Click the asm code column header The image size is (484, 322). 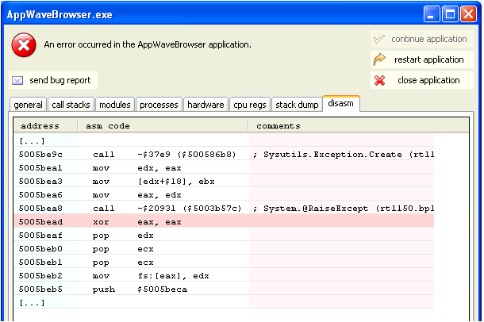point(163,126)
